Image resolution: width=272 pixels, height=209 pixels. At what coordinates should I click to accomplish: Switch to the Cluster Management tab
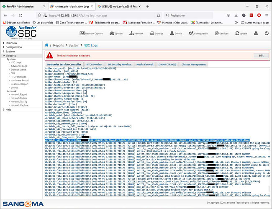(194, 65)
